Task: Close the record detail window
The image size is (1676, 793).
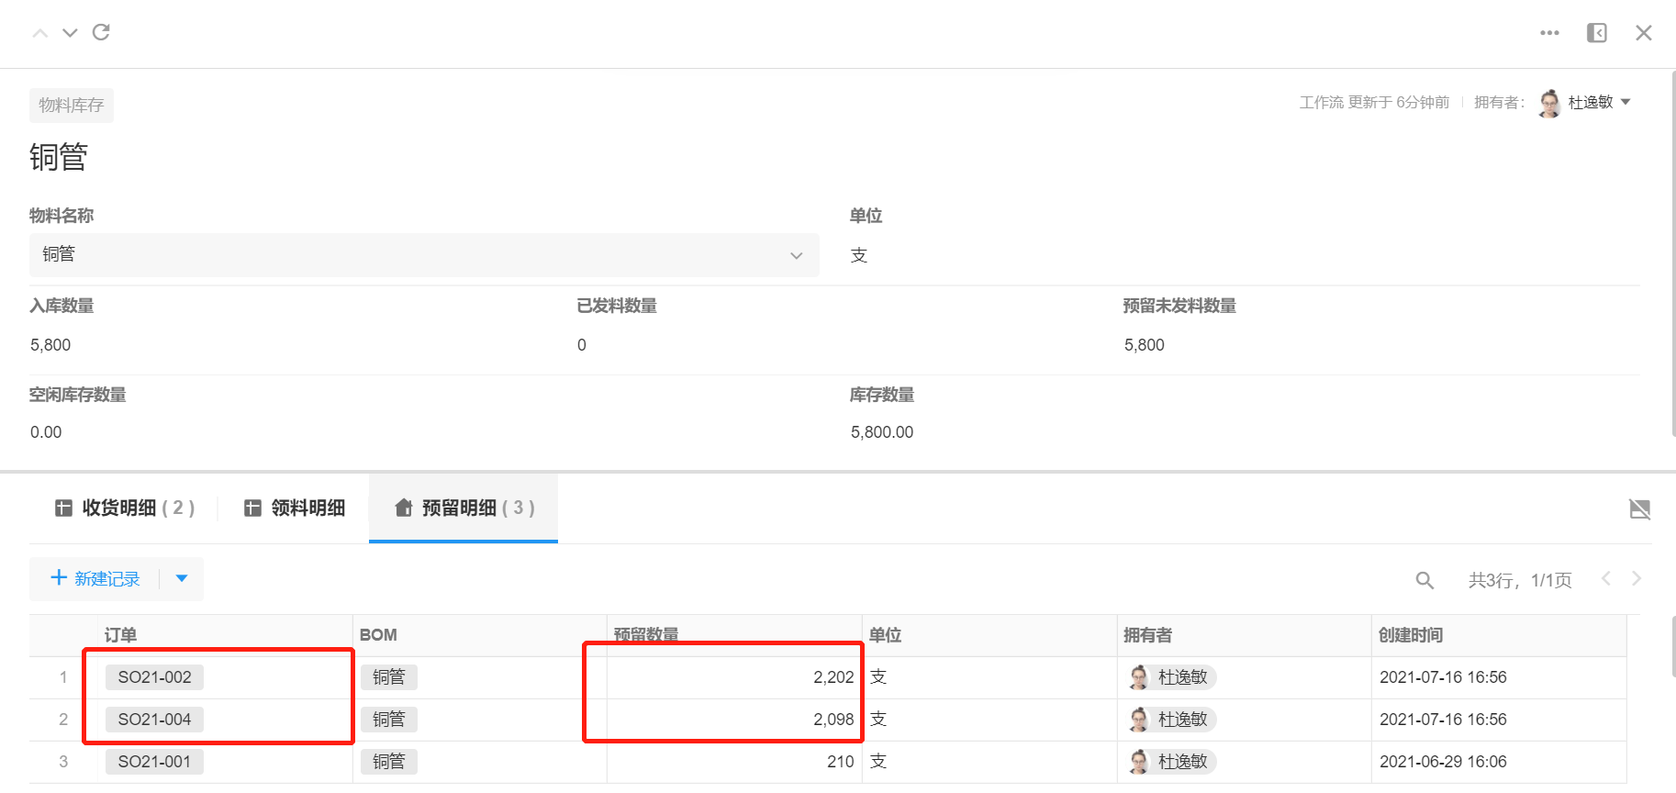Action: (1643, 33)
